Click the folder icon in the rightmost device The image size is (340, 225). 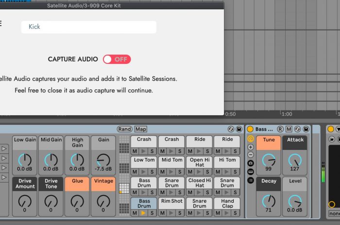(332, 139)
